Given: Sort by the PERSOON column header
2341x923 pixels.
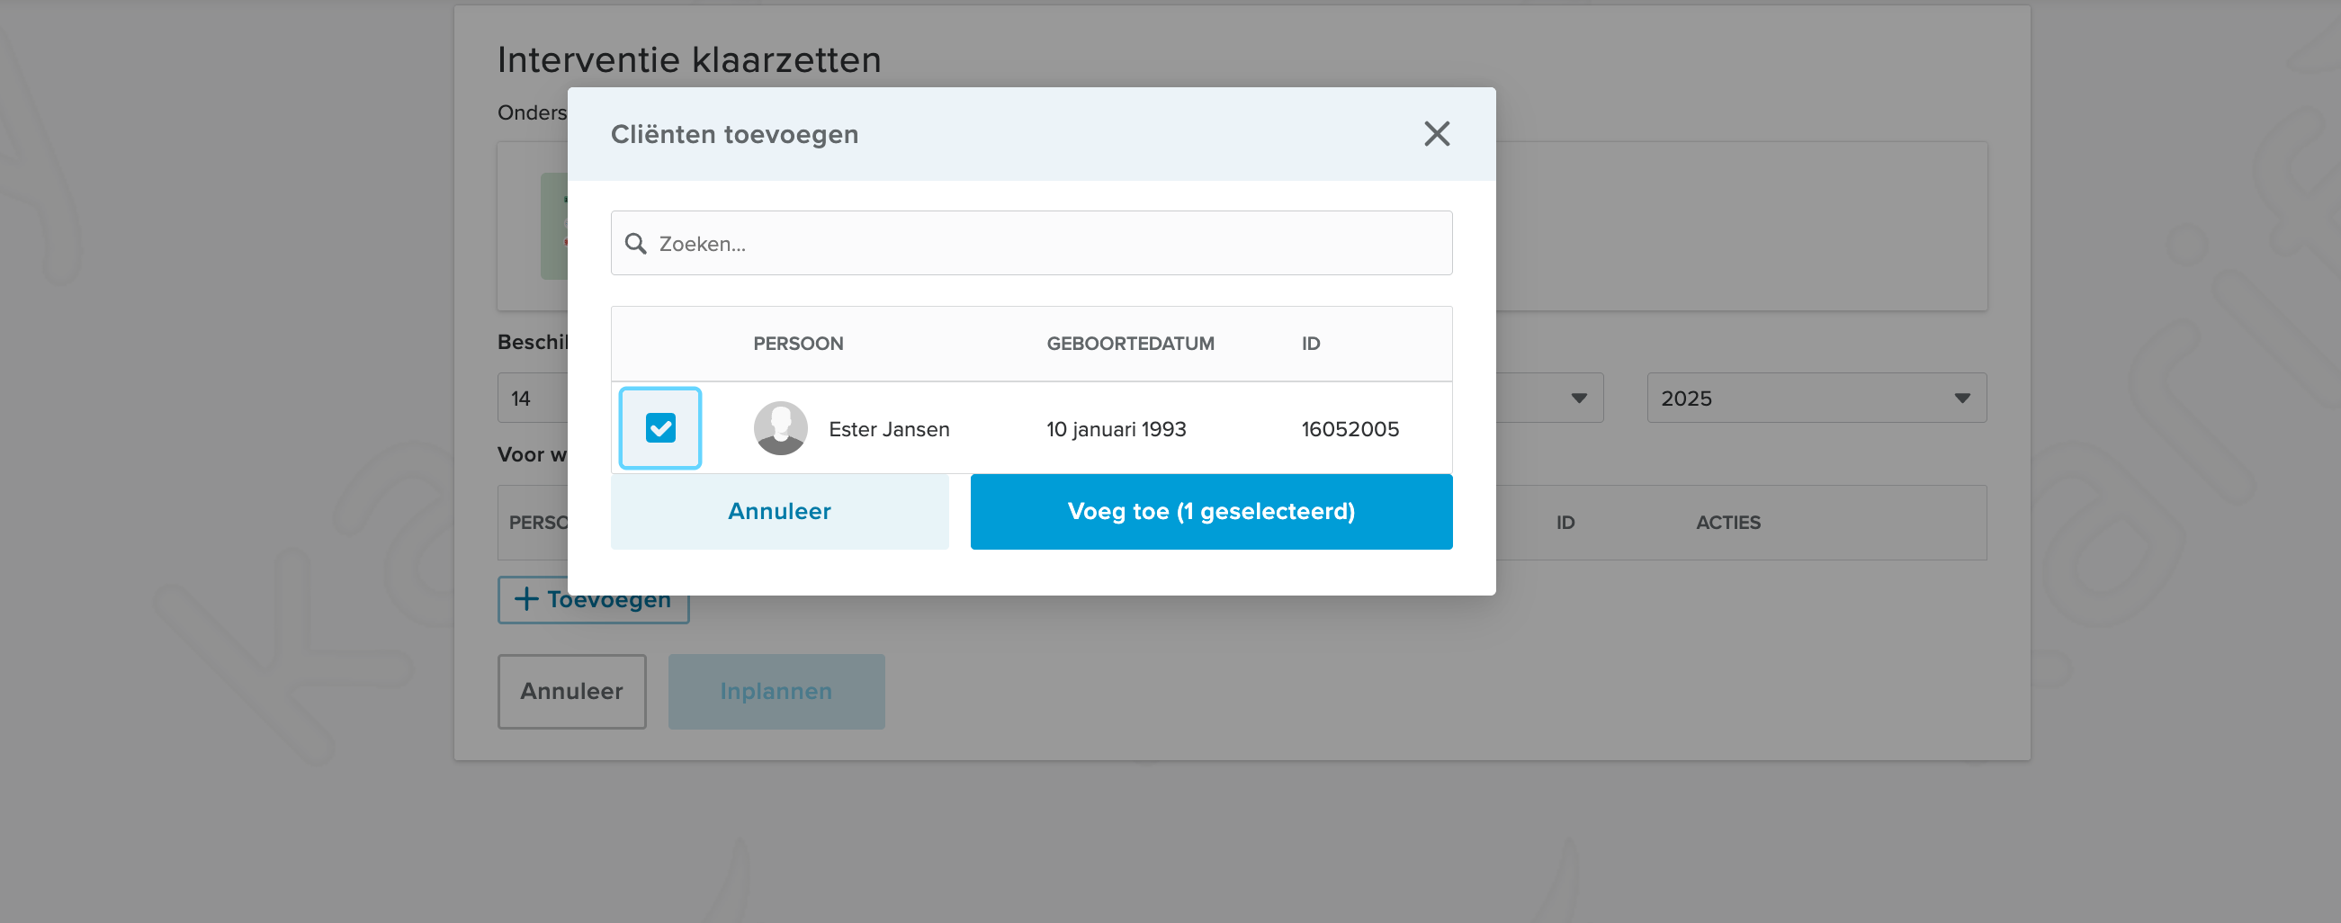Looking at the screenshot, I should click(x=798, y=344).
